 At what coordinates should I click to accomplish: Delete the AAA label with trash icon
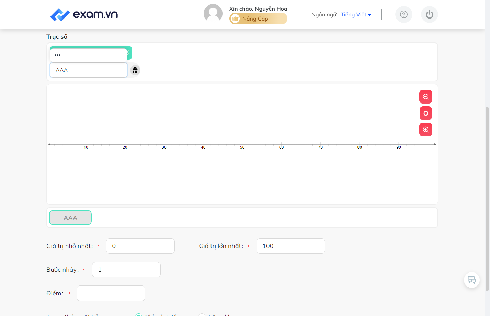point(135,70)
